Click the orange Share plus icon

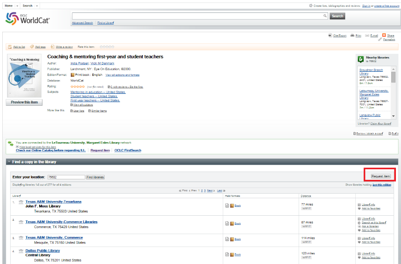click(384, 35)
